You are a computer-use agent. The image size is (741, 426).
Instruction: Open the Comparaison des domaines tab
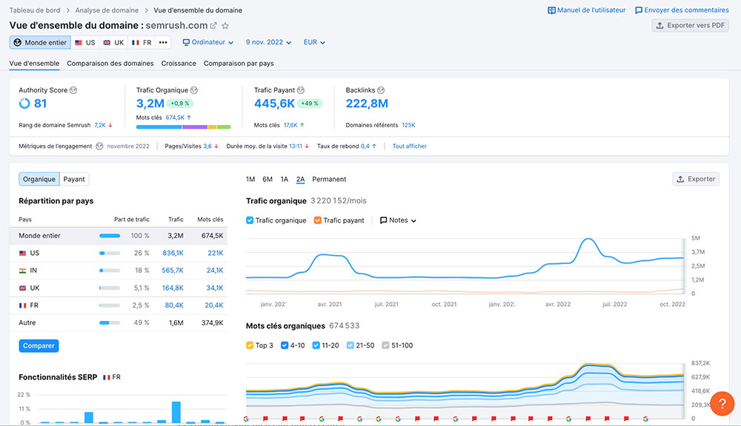[110, 64]
